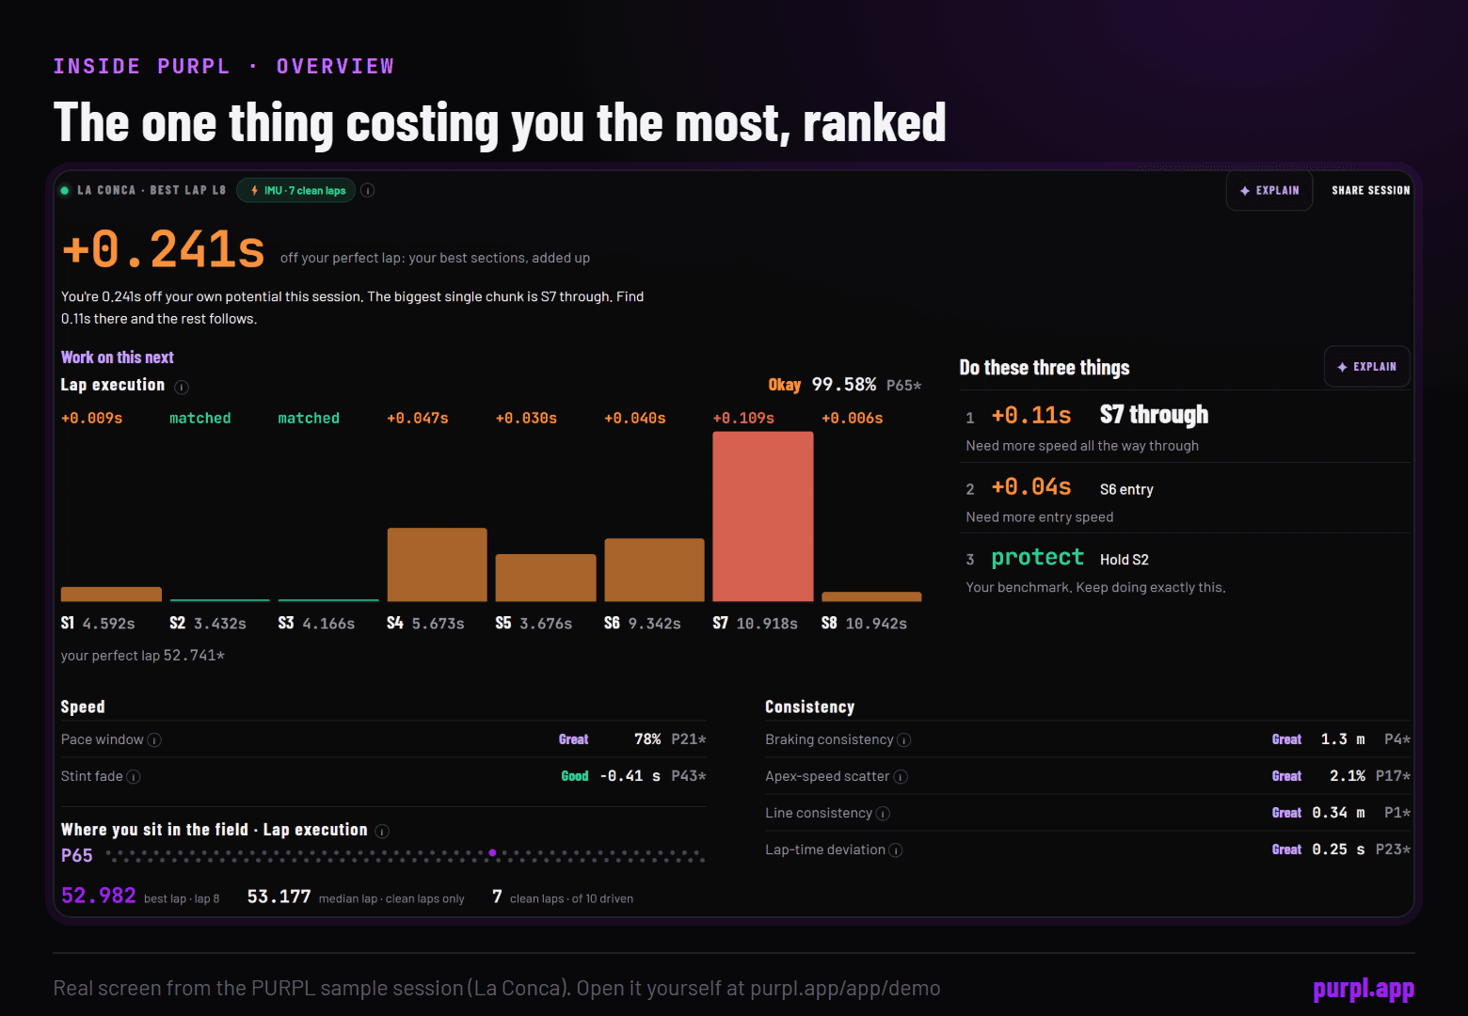Screen dimensions: 1468x1016
Task: Select the S3 4.166s sector label
Action: tap(316, 624)
